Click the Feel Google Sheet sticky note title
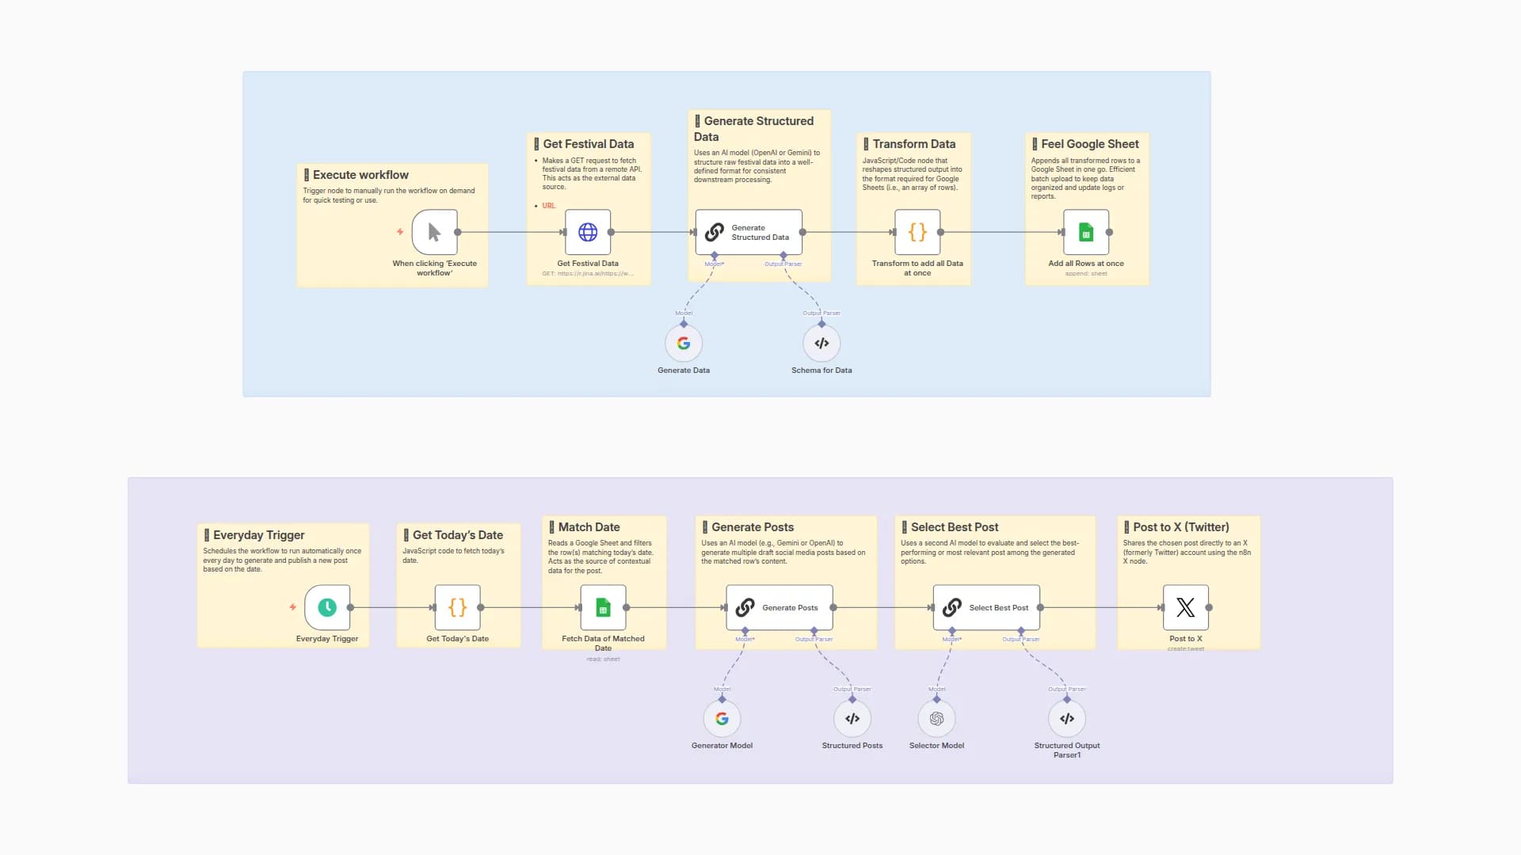1521x855 pixels. click(1089, 144)
